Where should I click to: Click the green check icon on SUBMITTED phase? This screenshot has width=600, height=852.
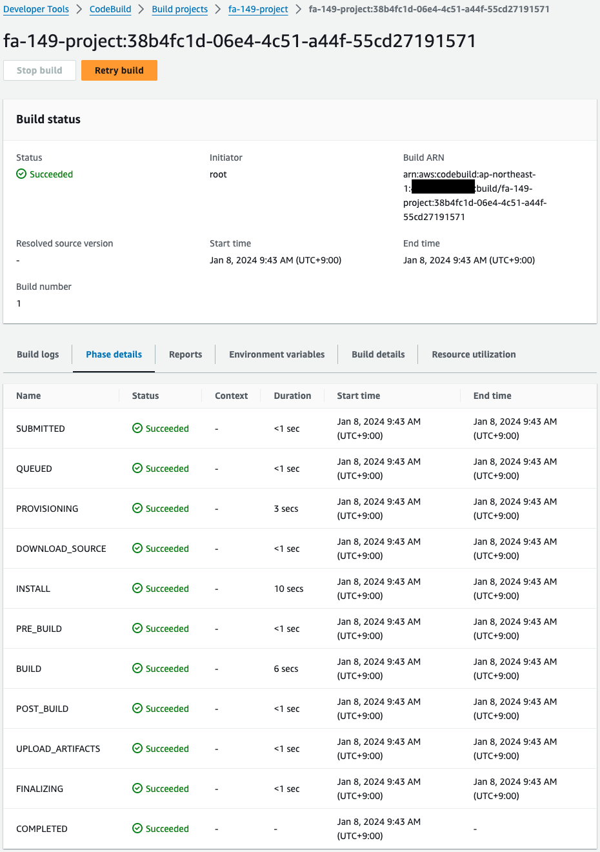pos(137,428)
